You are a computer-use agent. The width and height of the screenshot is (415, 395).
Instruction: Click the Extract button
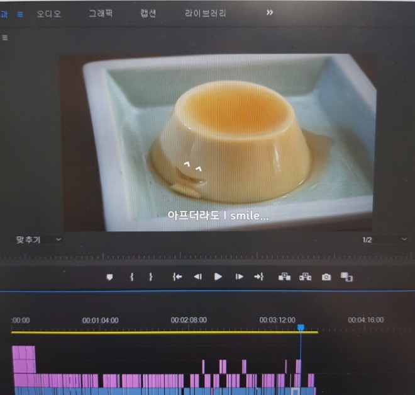tap(305, 277)
